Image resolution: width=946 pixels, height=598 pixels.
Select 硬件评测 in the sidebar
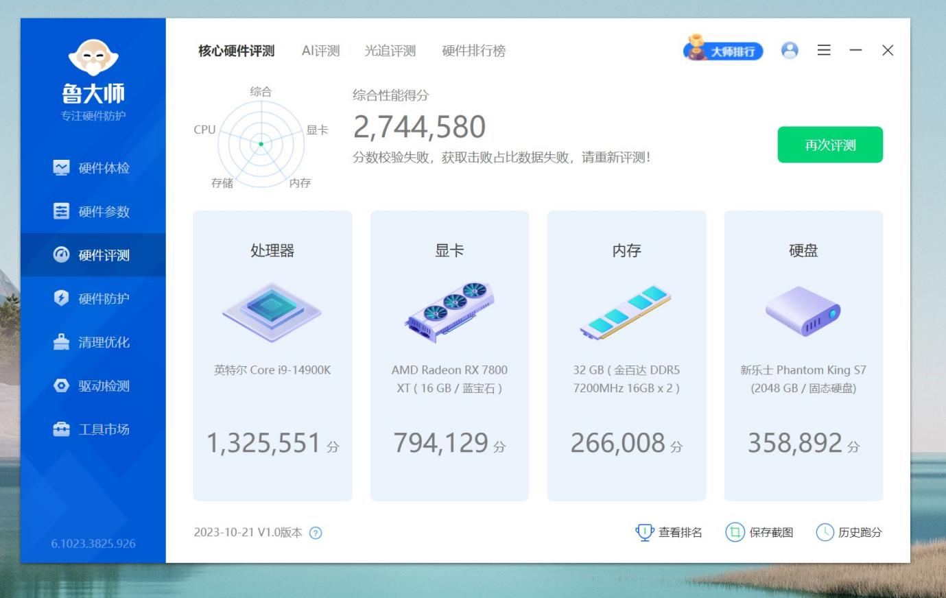(93, 255)
